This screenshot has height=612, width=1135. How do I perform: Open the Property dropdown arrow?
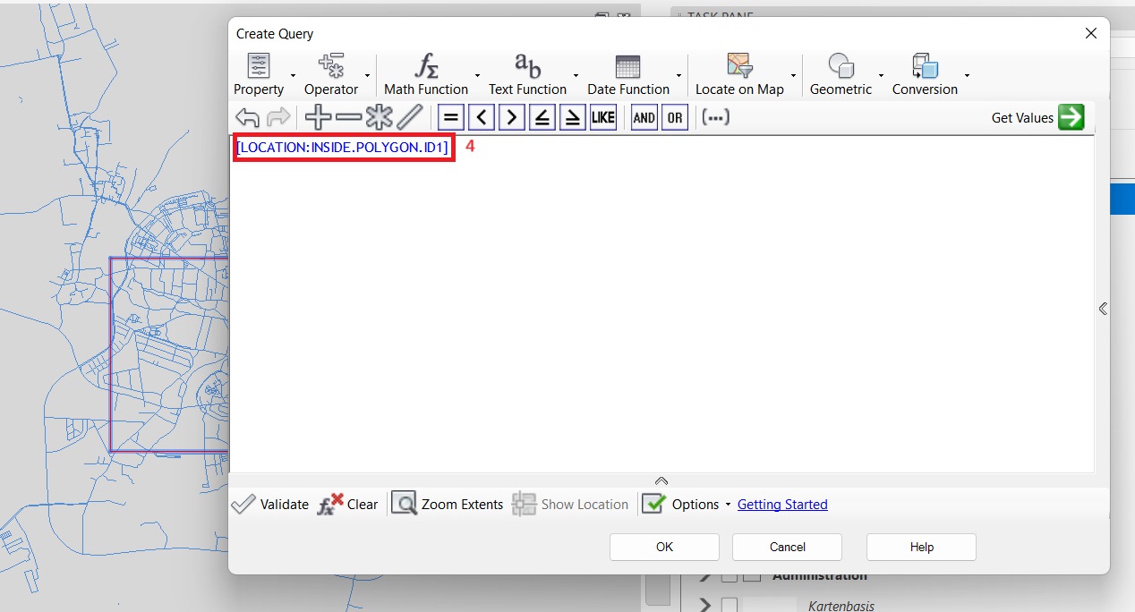click(x=293, y=76)
